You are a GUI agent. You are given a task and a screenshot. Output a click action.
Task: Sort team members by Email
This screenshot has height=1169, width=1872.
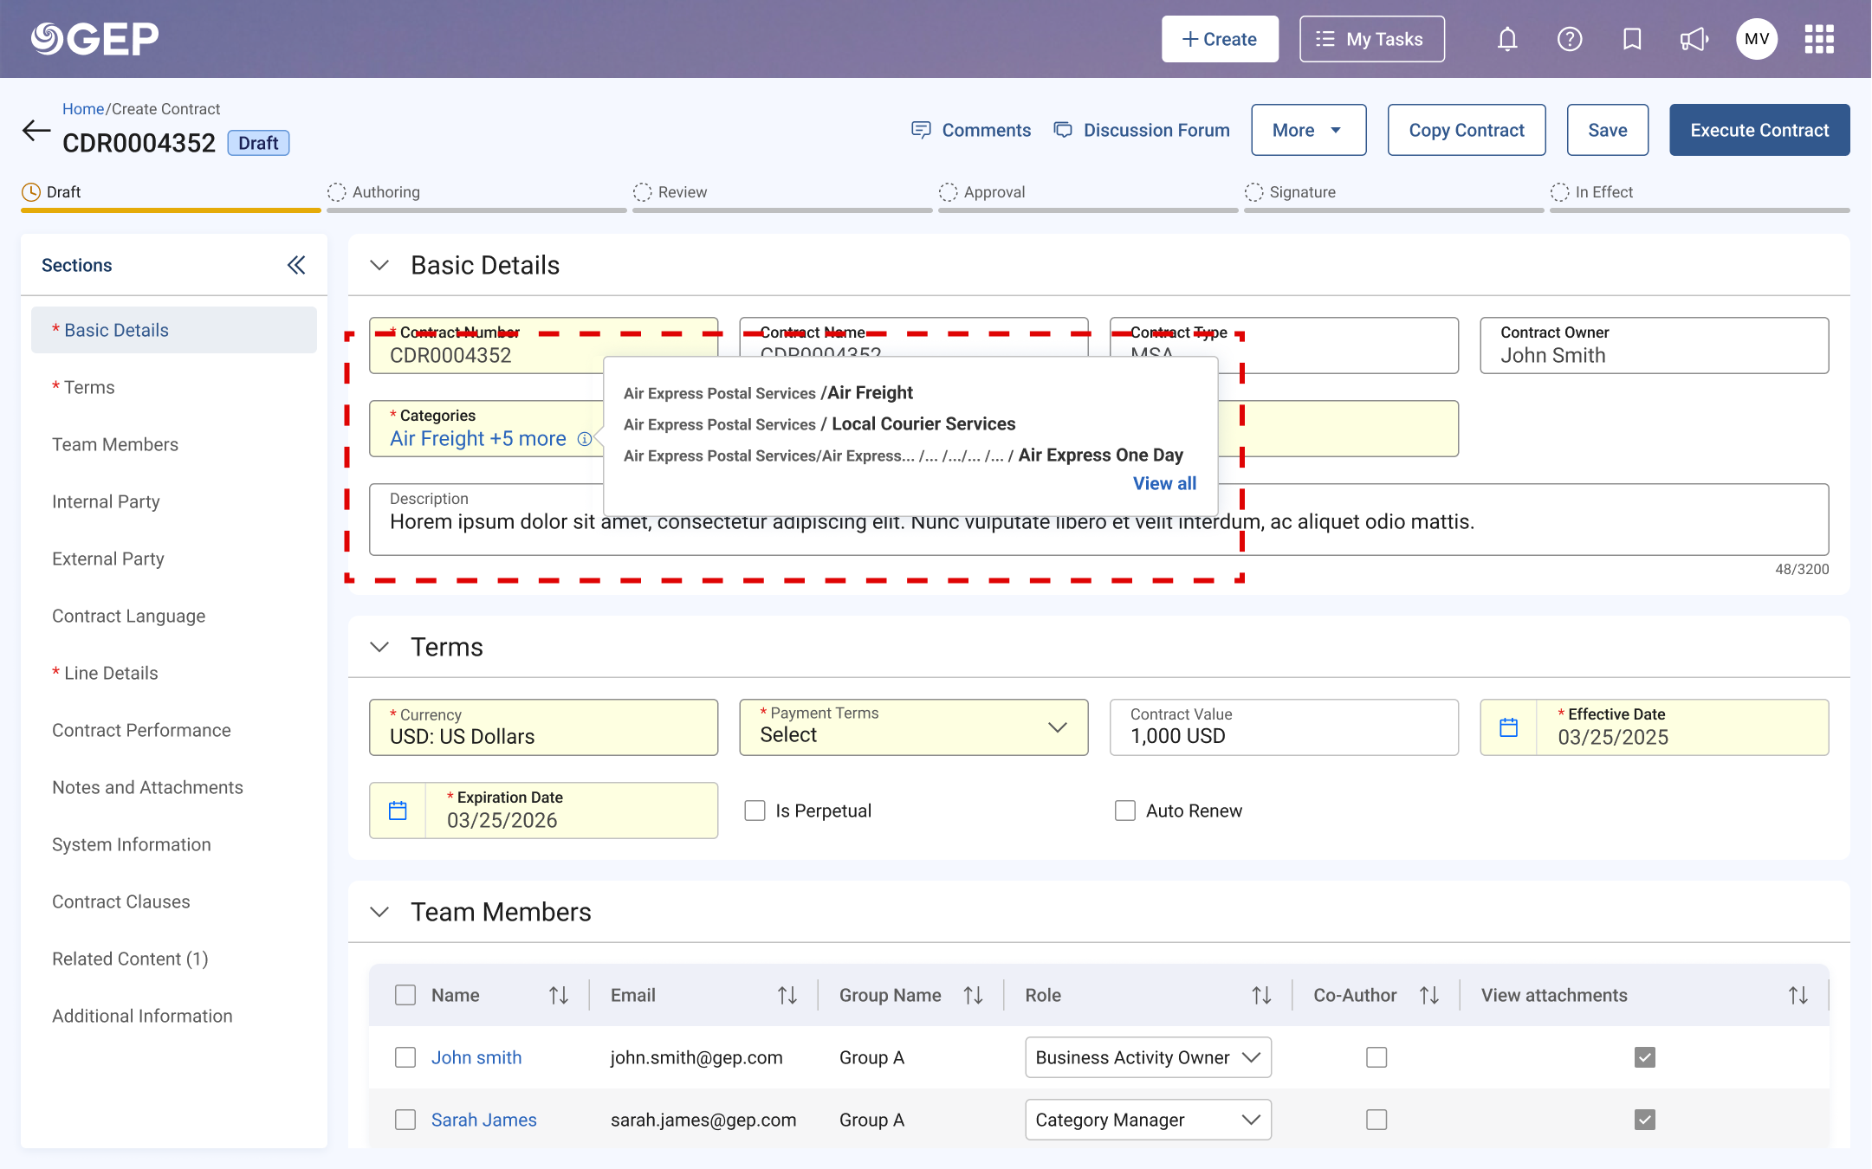tap(787, 996)
